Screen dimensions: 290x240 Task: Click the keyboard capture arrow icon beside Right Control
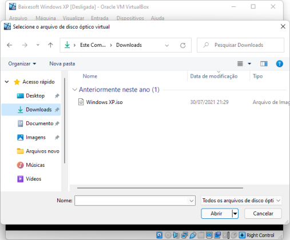pyautogui.click(x=242, y=235)
